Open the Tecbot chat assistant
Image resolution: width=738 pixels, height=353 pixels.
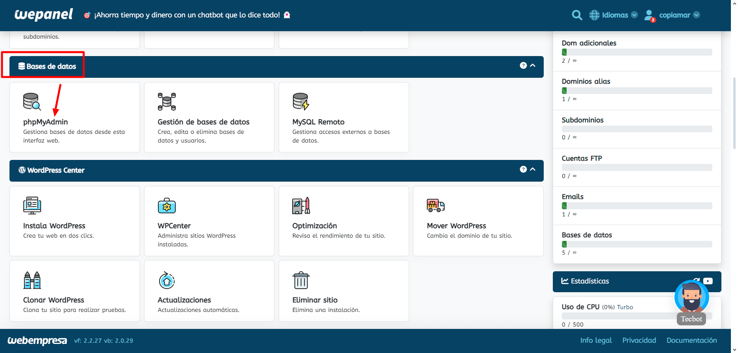tap(691, 303)
